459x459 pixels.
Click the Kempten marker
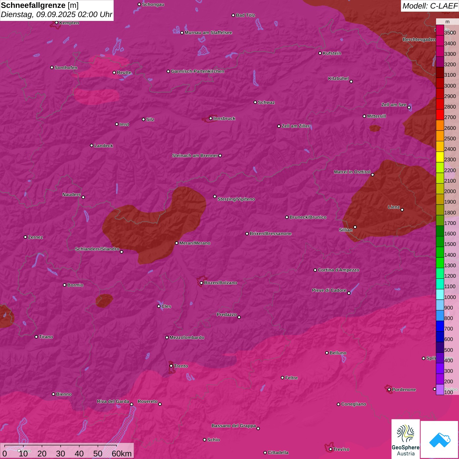pos(56,23)
